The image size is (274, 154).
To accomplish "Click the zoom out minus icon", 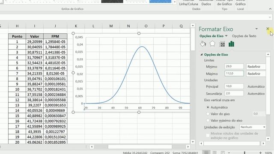I will coord(229,153).
